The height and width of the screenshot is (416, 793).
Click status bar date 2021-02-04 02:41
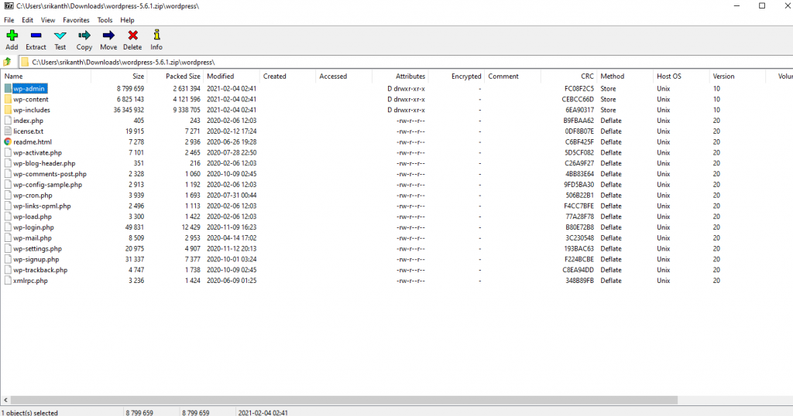[263, 412]
